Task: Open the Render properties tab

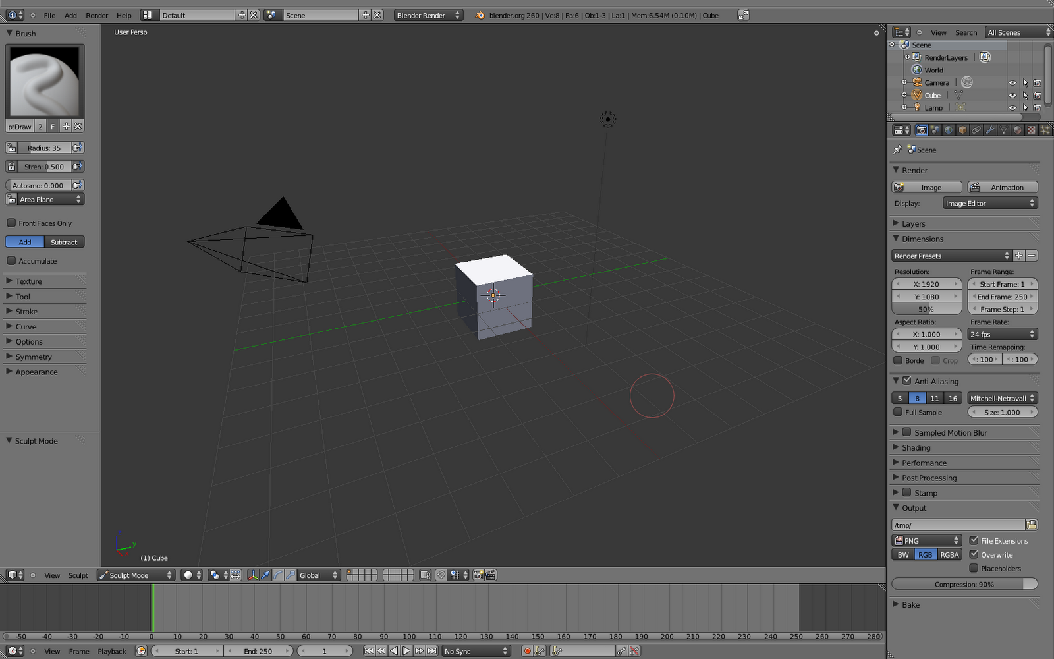Action: point(921,130)
